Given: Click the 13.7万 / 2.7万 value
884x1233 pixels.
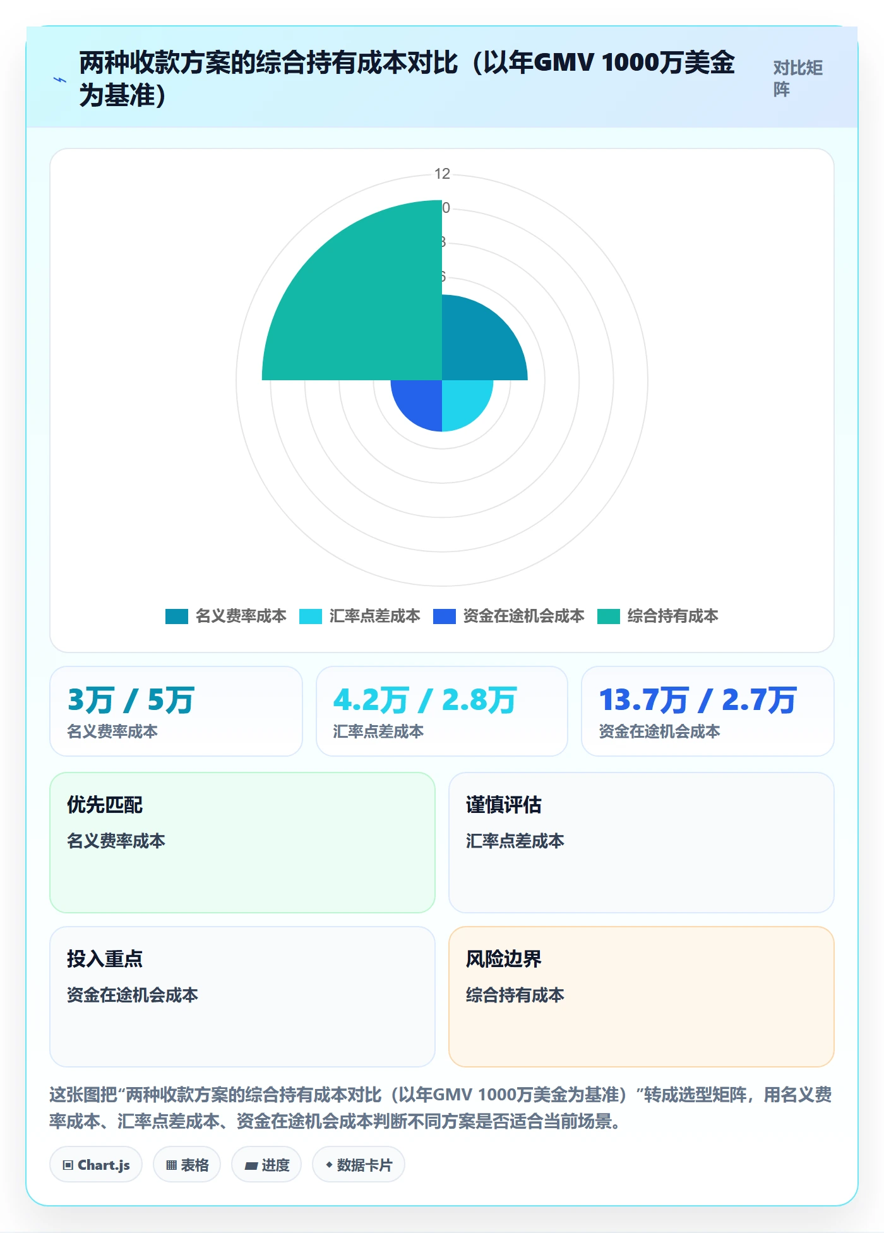Looking at the screenshot, I should coord(698,701).
